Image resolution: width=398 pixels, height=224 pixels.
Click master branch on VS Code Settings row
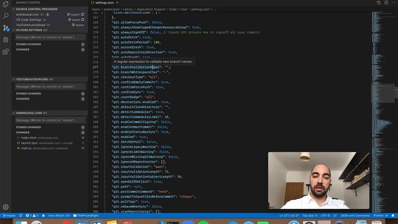tap(74, 19)
